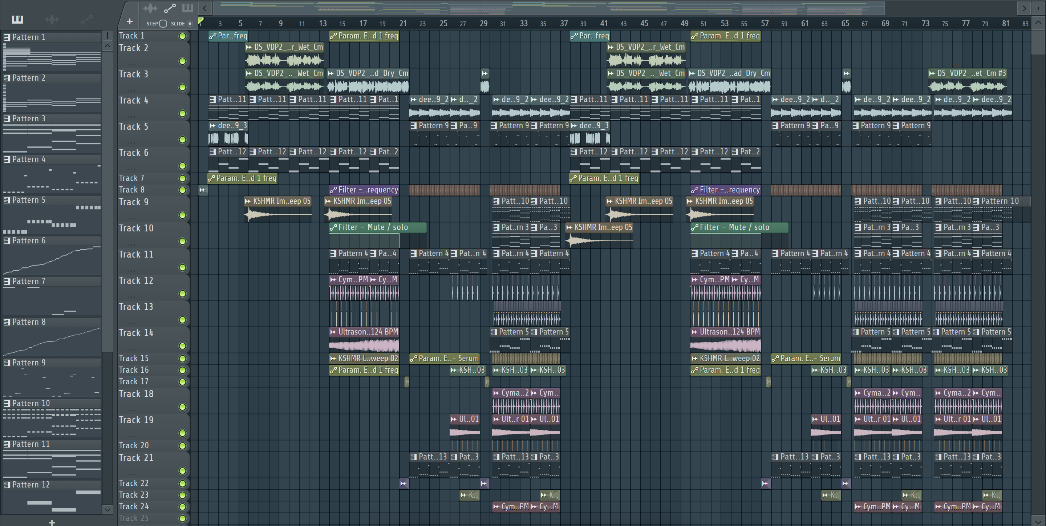Select first Param. E..- Serum clip on Track 15

coord(445,359)
